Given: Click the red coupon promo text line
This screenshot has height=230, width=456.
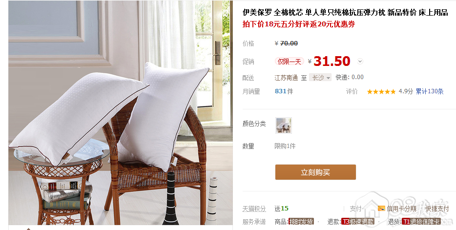Looking at the screenshot, I should pos(299,24).
